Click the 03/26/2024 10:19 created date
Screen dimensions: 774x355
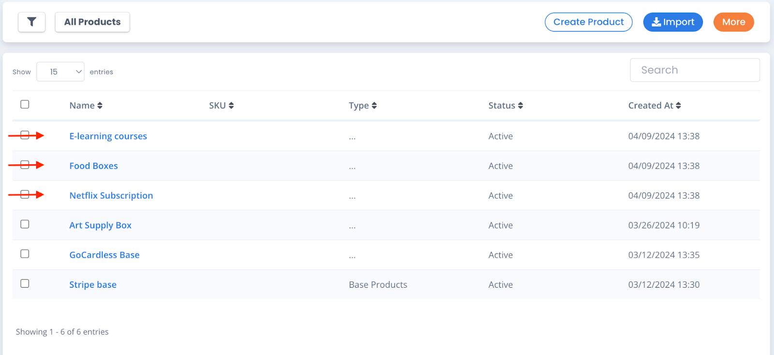[x=664, y=225]
